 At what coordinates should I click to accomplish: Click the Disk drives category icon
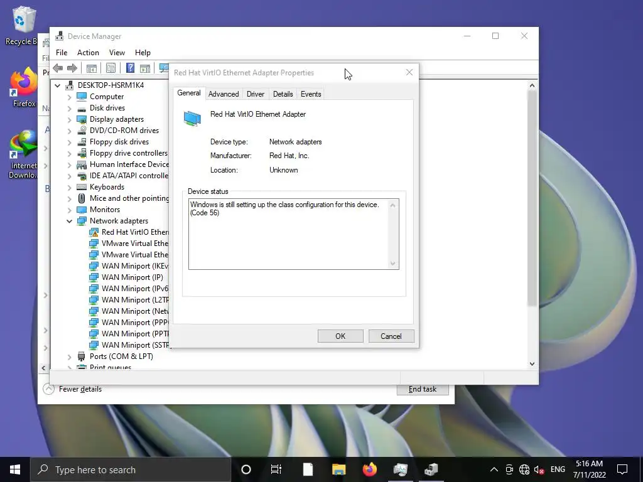pos(82,108)
